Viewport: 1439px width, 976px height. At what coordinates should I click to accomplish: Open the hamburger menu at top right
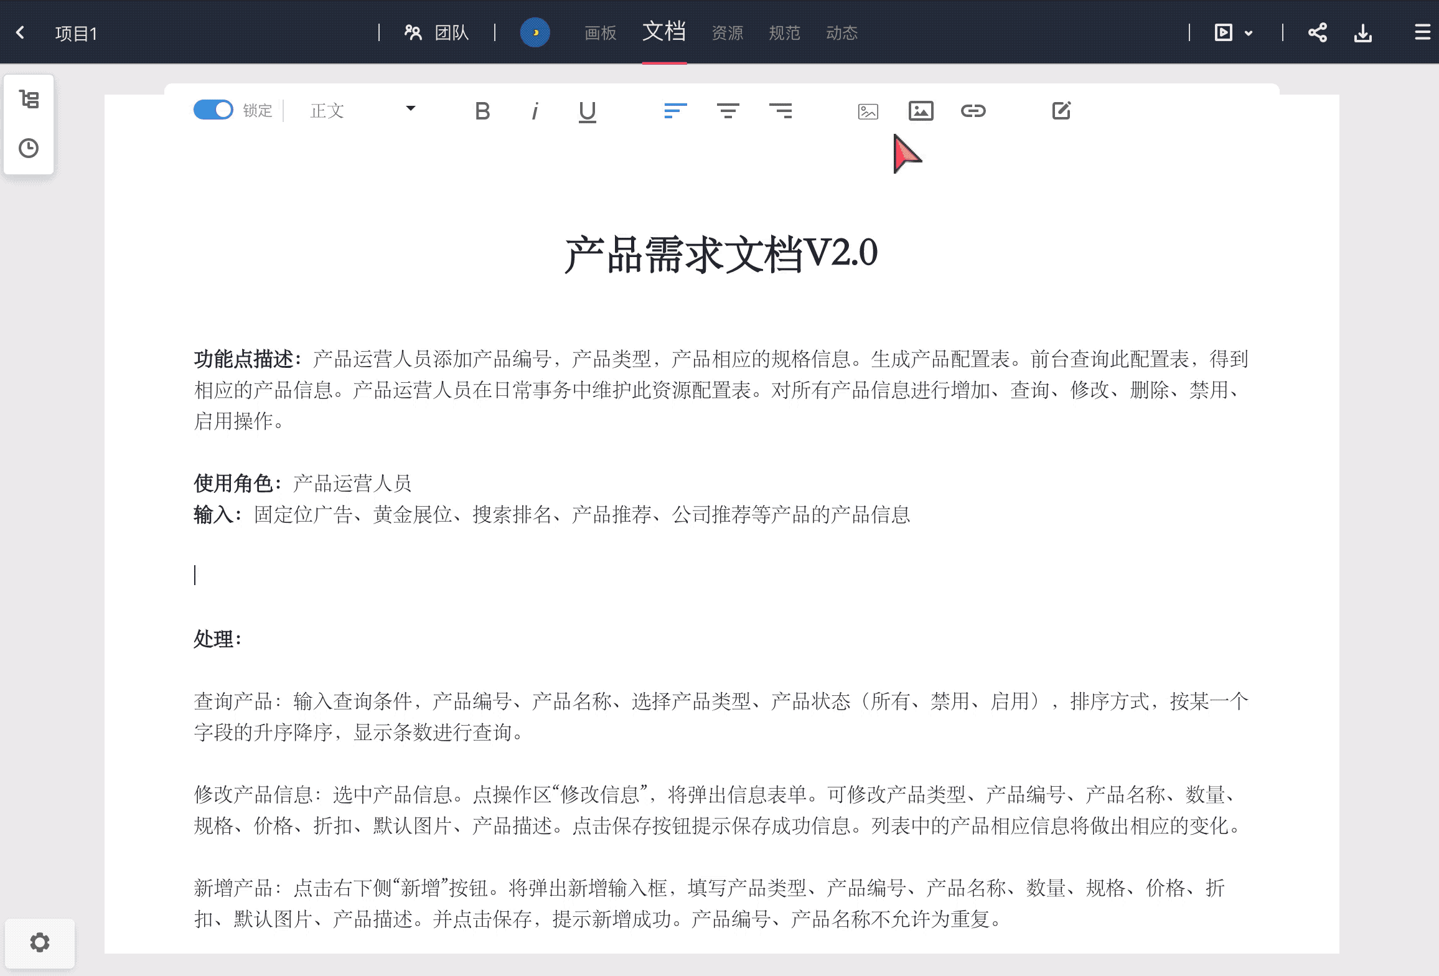coord(1422,32)
